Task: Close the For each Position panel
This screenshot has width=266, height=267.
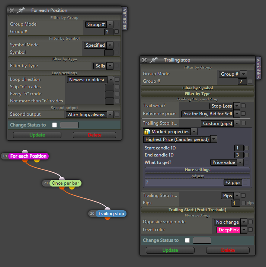Action: tap(12, 10)
